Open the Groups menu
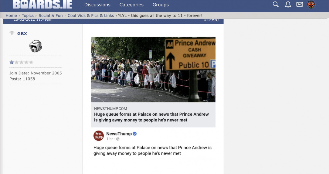The image size is (329, 174). pos(161,5)
